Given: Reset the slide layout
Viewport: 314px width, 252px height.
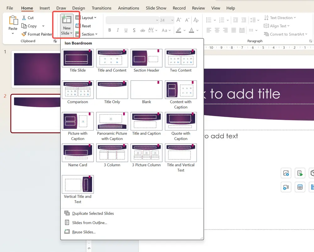Looking at the screenshot, I should tap(83, 26).
